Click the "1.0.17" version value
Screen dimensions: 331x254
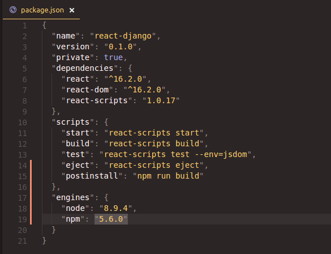point(161,101)
